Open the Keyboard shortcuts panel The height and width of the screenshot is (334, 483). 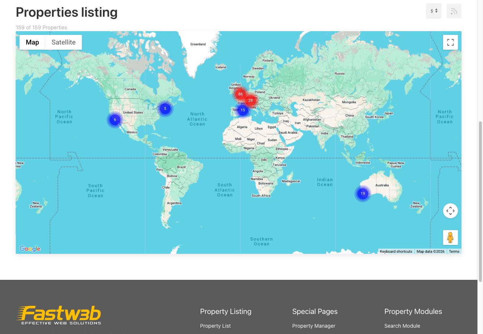(396, 251)
